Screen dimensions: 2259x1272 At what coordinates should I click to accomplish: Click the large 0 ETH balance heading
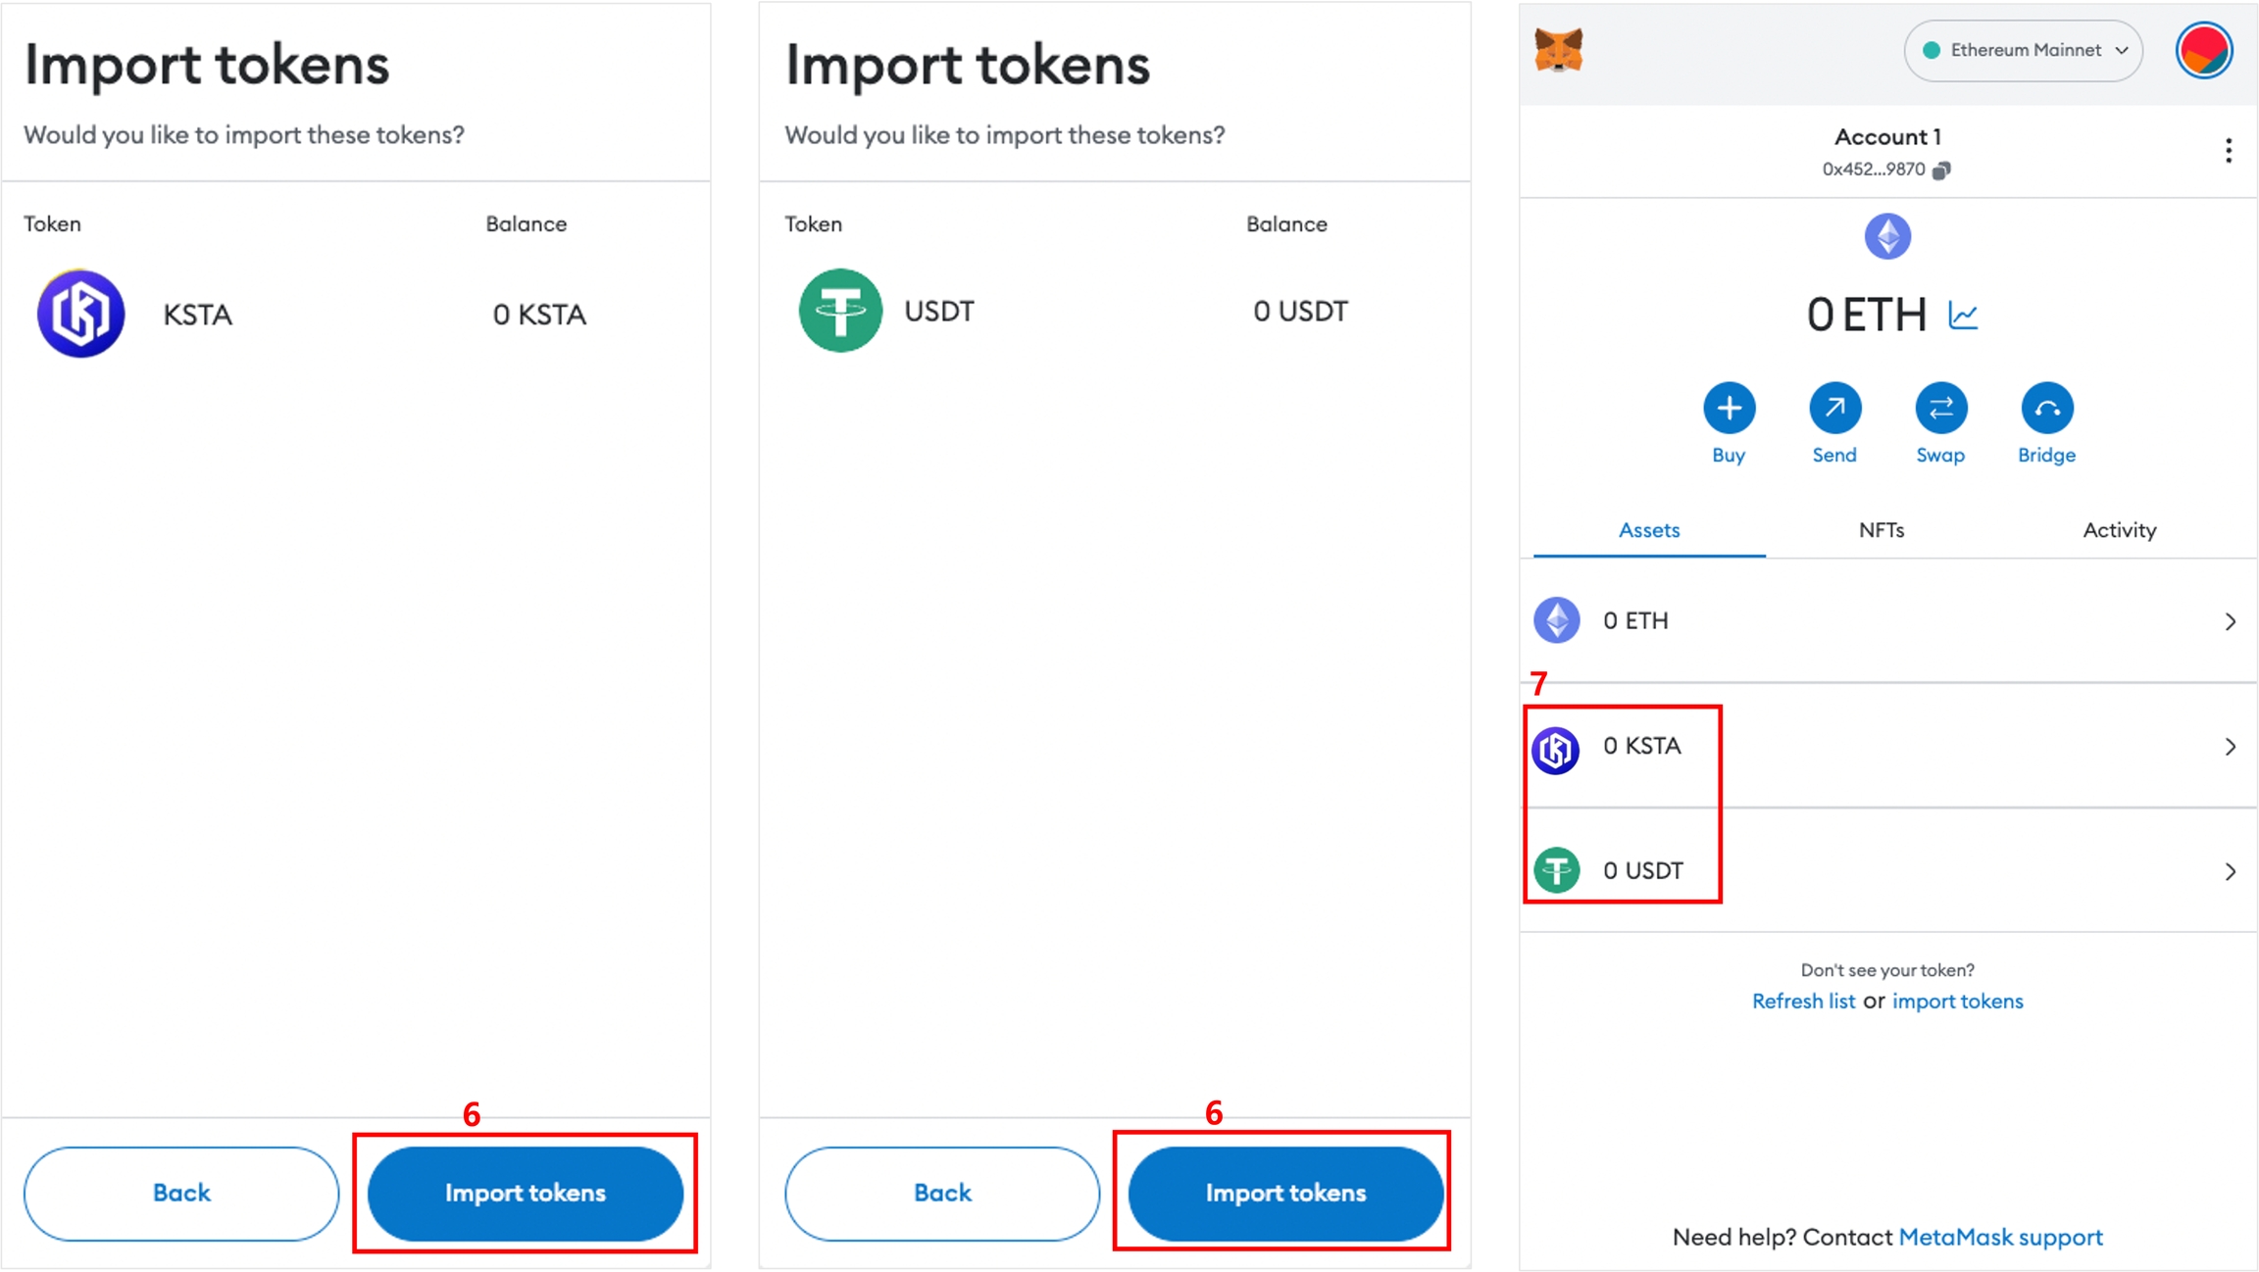(1867, 316)
